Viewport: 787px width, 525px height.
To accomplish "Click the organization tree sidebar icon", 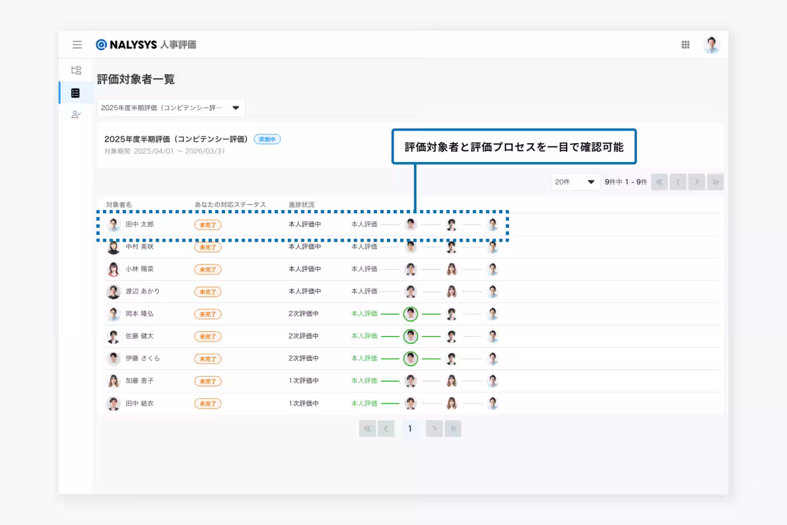I will click(x=76, y=70).
